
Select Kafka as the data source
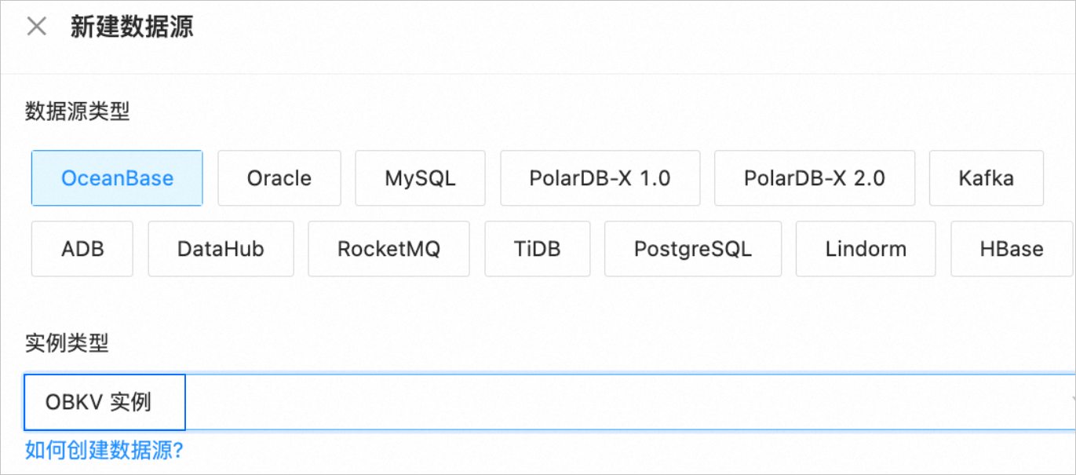tap(986, 178)
